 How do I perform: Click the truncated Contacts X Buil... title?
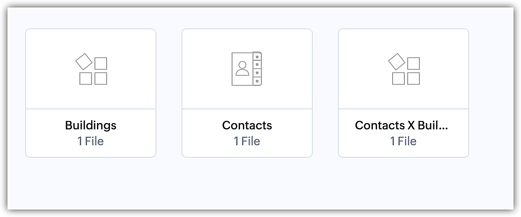[x=401, y=125]
